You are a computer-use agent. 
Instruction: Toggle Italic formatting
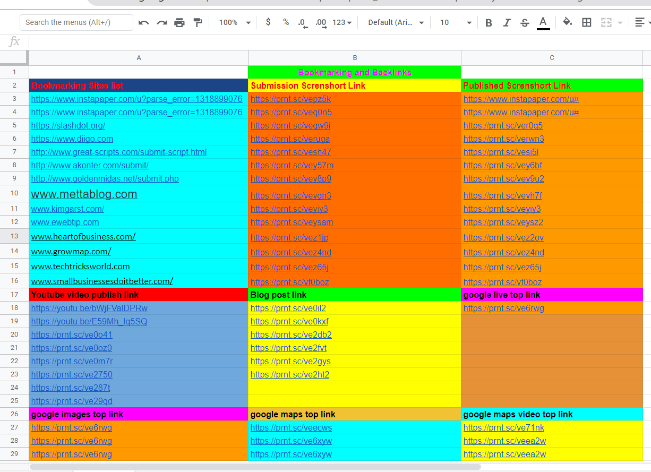click(507, 22)
